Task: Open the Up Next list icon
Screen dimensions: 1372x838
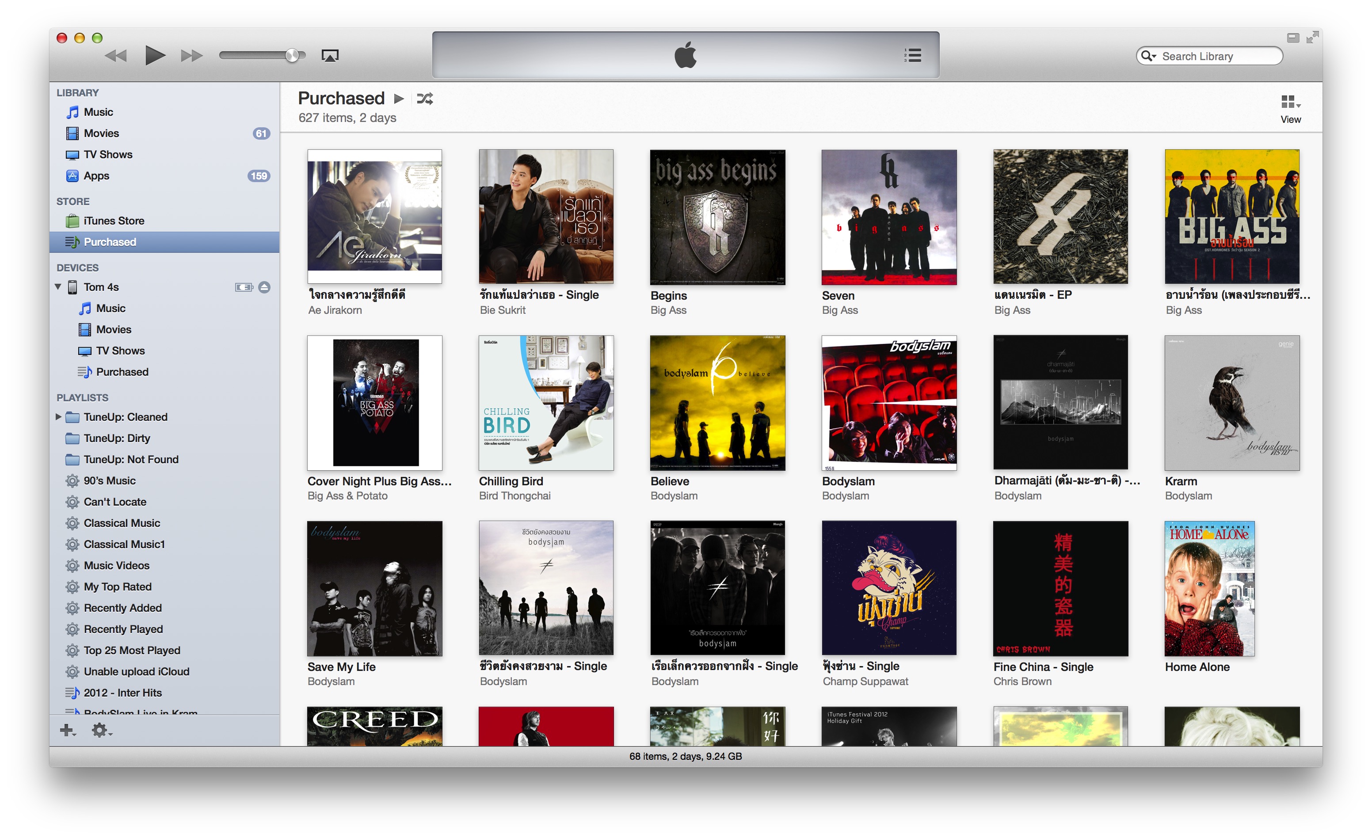Action: tap(913, 56)
